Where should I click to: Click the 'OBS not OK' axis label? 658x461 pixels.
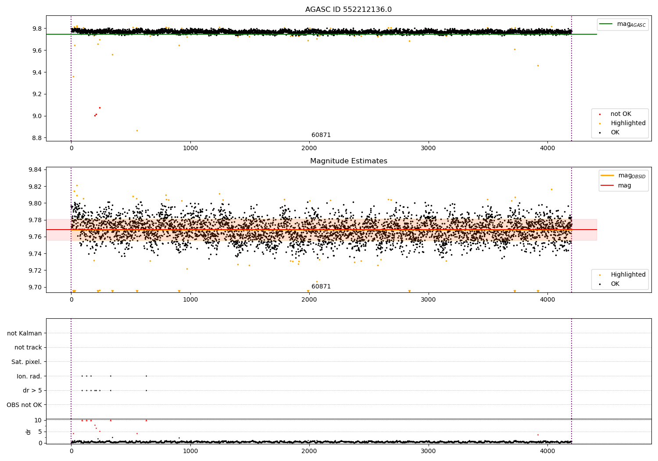(x=24, y=405)
